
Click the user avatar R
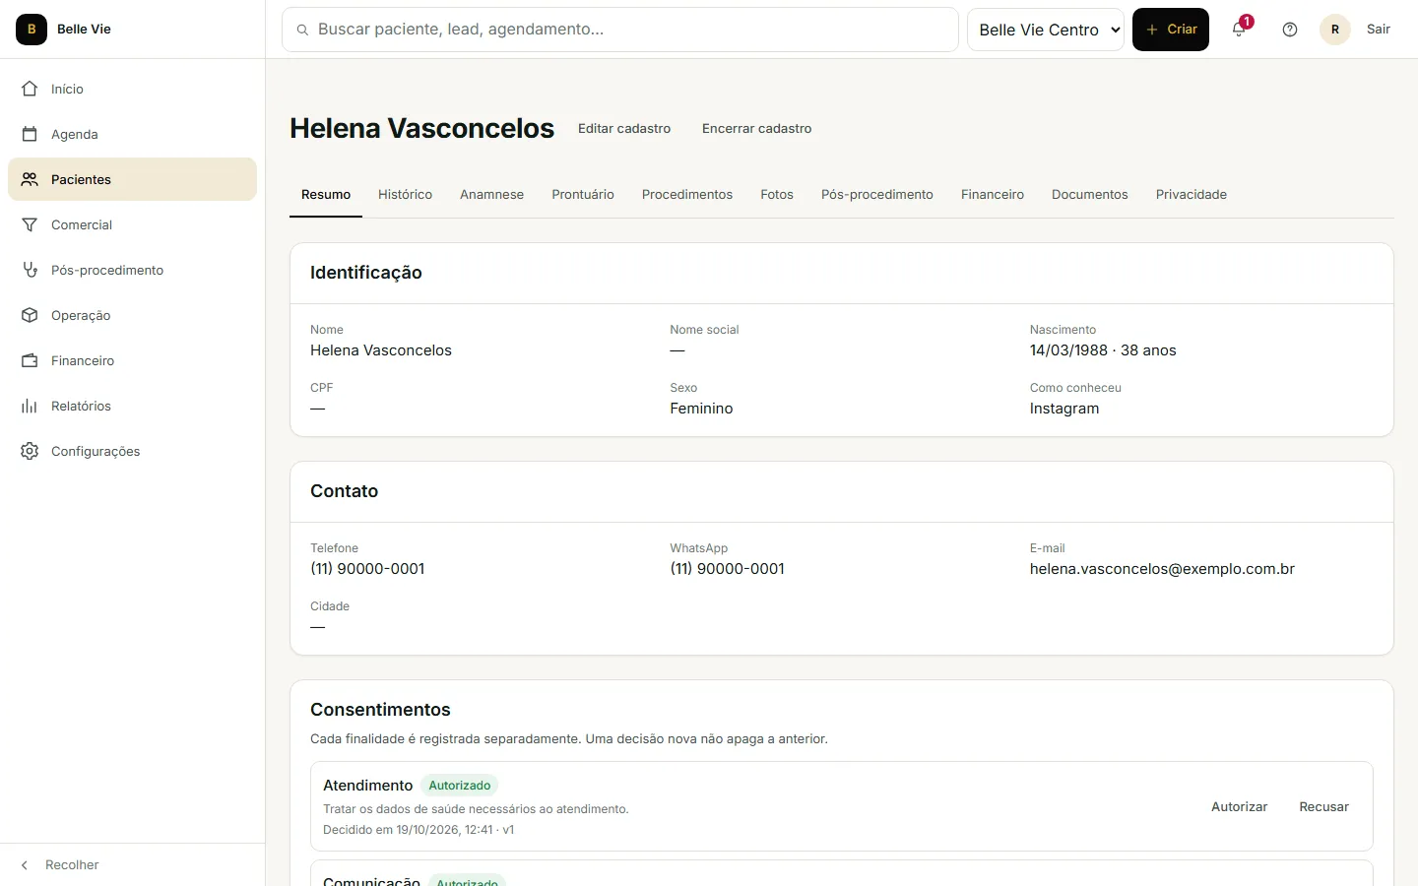tap(1335, 30)
